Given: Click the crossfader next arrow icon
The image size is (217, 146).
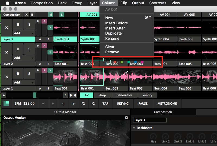Looking at the screenshot, I should [75, 95].
